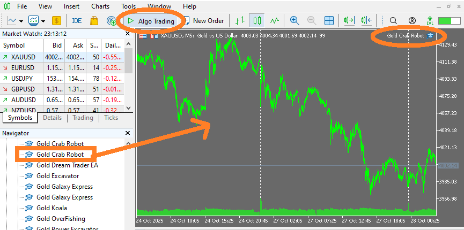464x230 pixels.
Task: Open the search magnifier icon
Action: 393,21
